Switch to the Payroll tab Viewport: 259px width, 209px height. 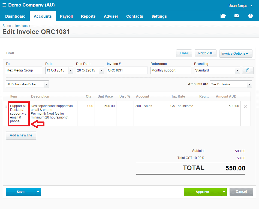(x=66, y=16)
